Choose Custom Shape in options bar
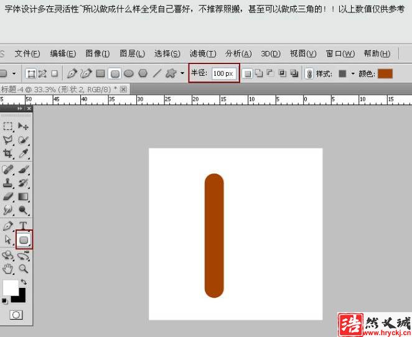The image size is (412, 337). [x=171, y=73]
